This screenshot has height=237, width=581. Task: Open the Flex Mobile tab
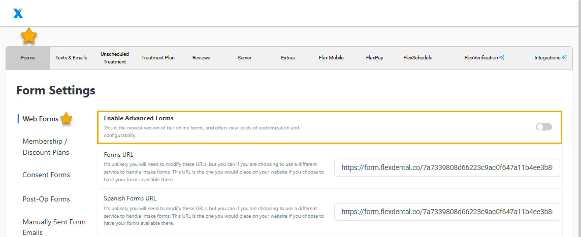(331, 58)
